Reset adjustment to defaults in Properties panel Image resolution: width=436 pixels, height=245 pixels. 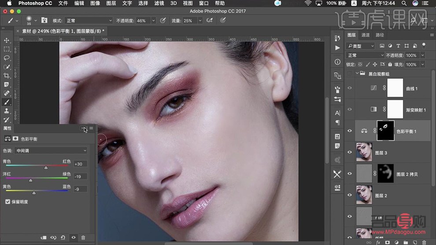pos(63,238)
